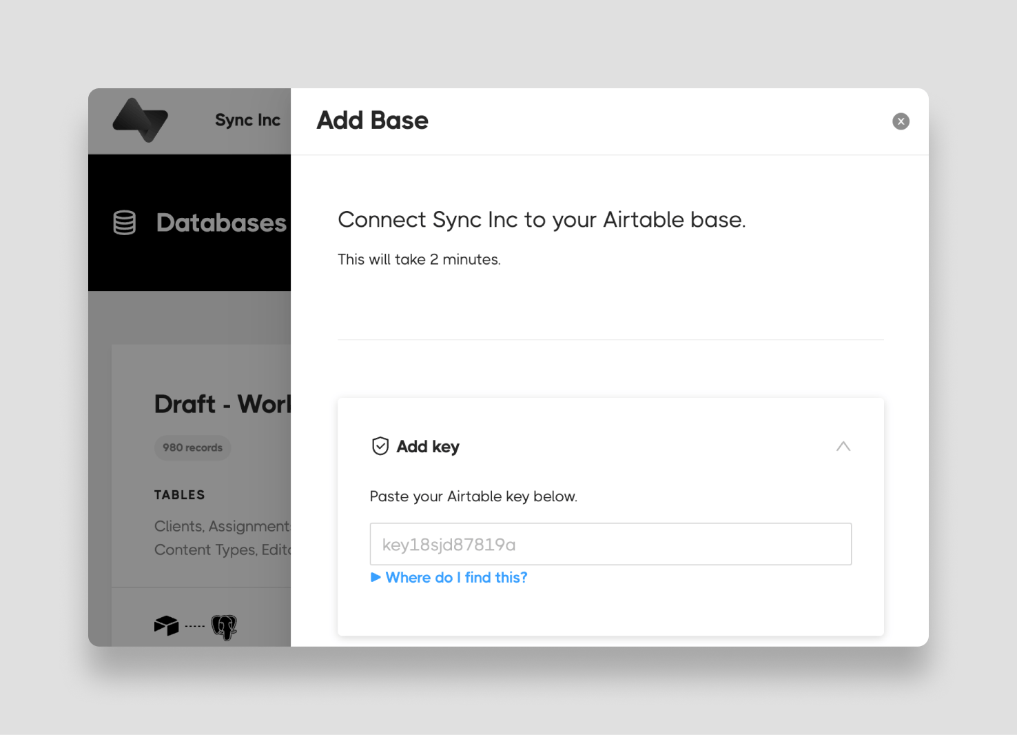
Task: Click the 'Draft - Worl' base title
Action: (x=223, y=404)
